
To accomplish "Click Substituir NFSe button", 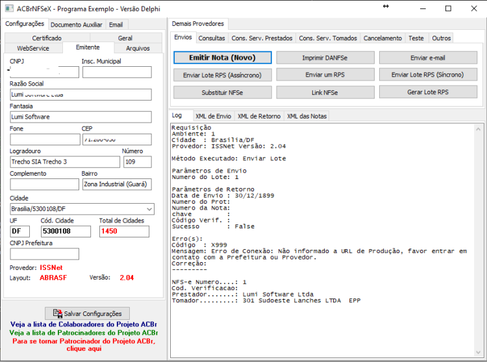I will click(x=222, y=92).
